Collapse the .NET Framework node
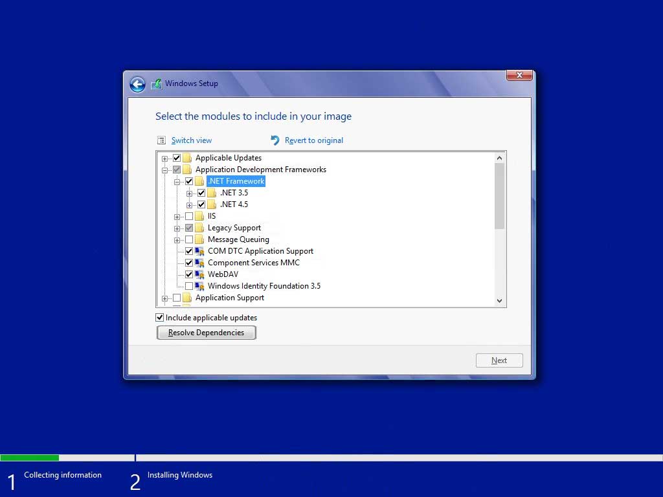This screenshot has height=497, width=663. tap(177, 182)
